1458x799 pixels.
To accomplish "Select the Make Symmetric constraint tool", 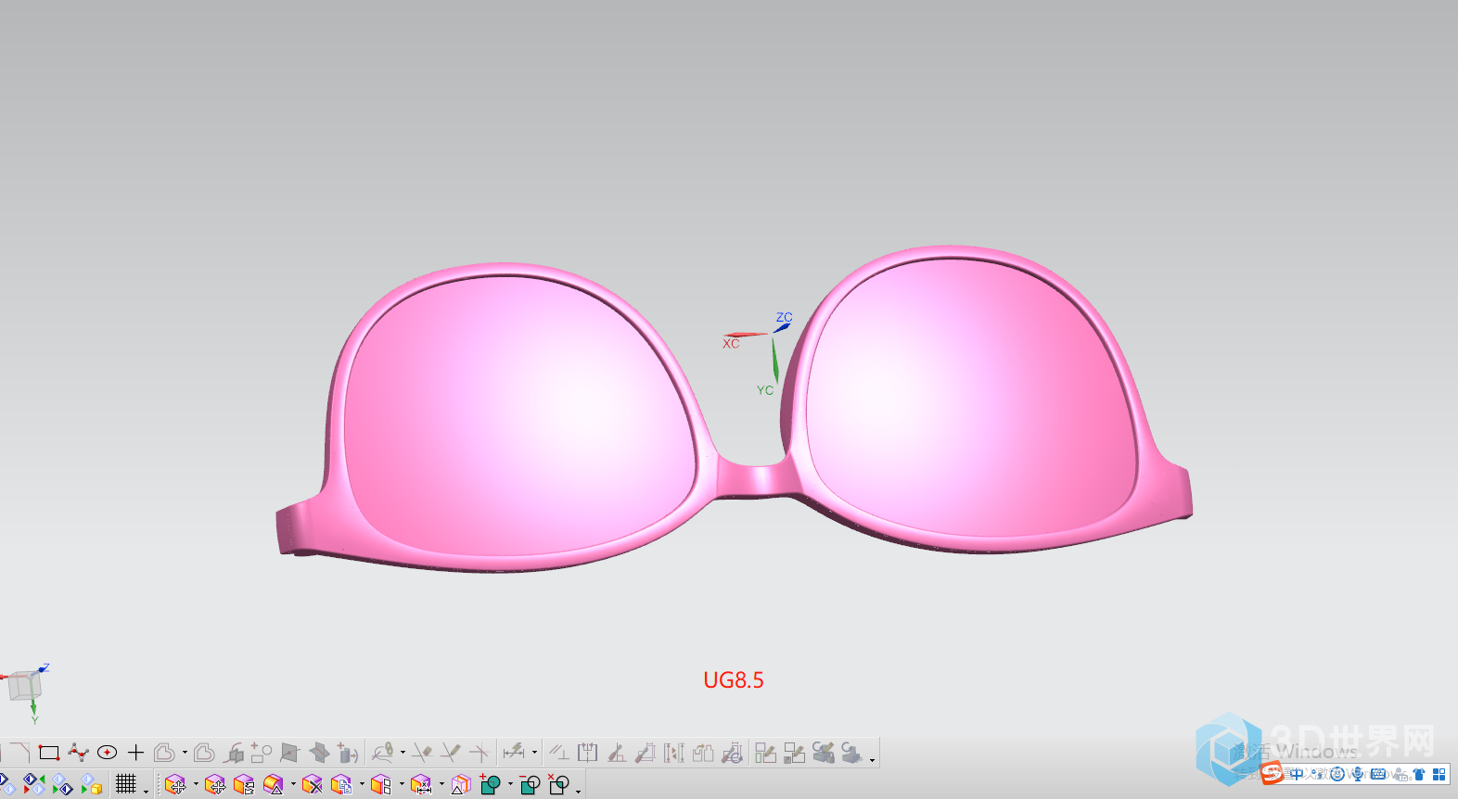I will [x=587, y=752].
